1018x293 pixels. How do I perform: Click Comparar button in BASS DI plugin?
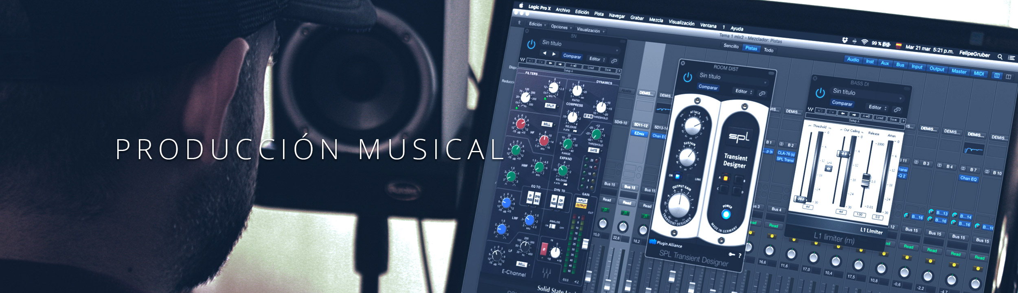click(x=842, y=103)
